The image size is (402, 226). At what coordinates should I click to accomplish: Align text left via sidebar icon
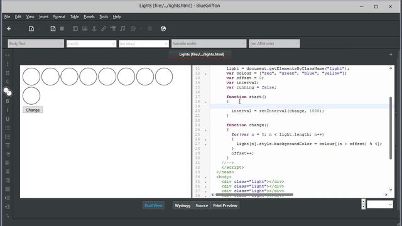coord(8,163)
